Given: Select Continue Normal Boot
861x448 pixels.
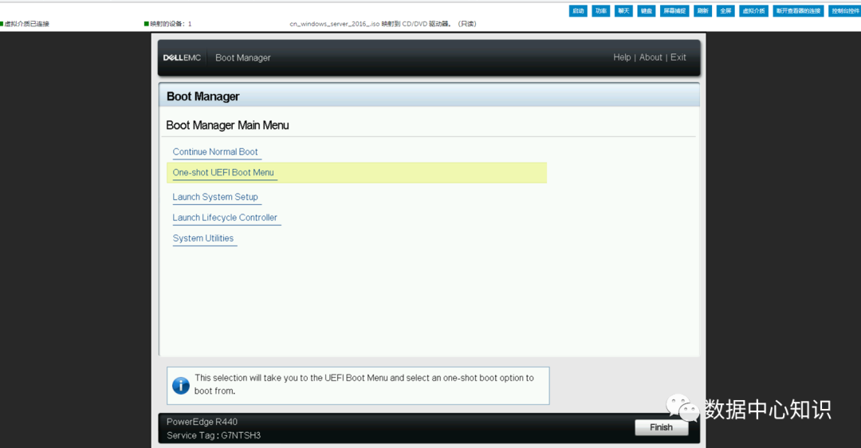Looking at the screenshot, I should pos(215,152).
